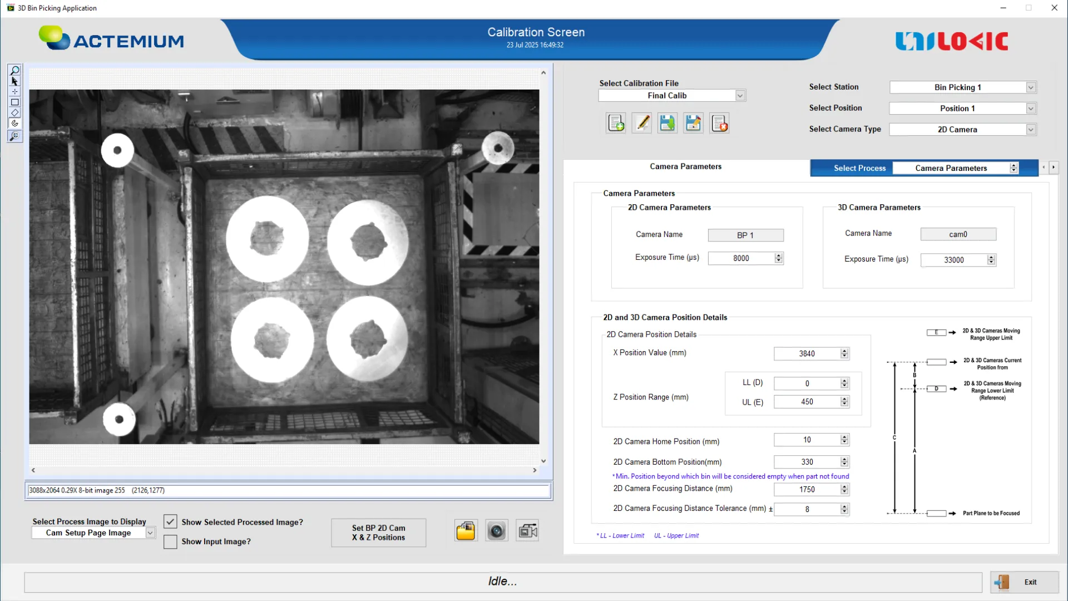This screenshot has height=601, width=1068.
Task: Click the X Position Value input field
Action: (x=807, y=354)
